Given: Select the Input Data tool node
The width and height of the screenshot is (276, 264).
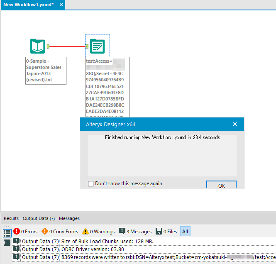Looking at the screenshot, I should (37, 46).
